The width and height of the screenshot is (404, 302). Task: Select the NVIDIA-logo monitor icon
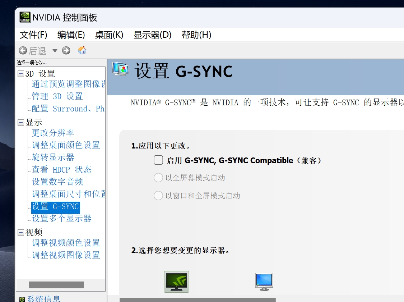tap(176, 282)
